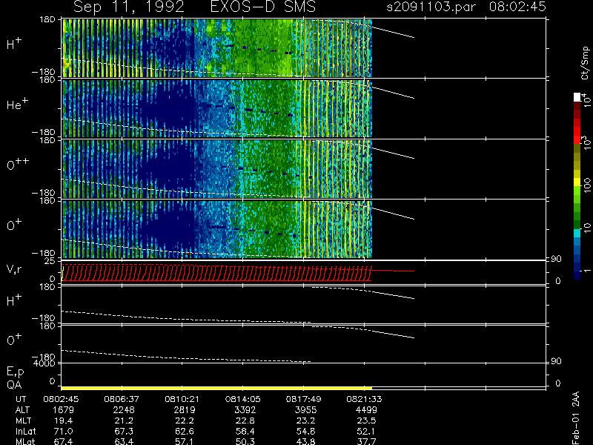Click the InLat value "67.3"
The height and width of the screenshot is (445, 593).
(x=124, y=431)
